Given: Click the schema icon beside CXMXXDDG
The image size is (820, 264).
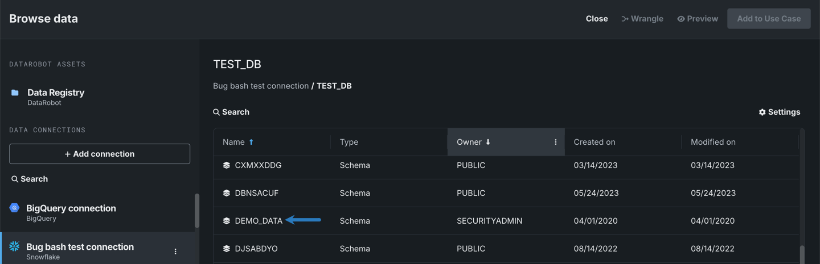Looking at the screenshot, I should tap(226, 165).
